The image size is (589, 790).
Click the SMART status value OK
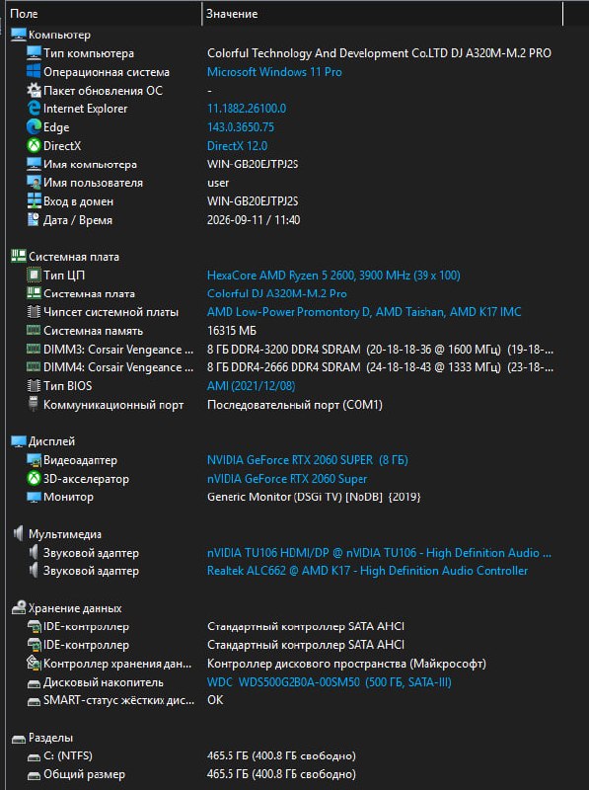215,700
